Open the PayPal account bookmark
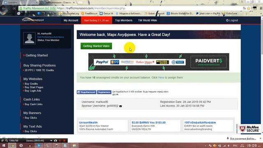Image resolution: width=263 pixels, height=148 pixels. point(208,14)
